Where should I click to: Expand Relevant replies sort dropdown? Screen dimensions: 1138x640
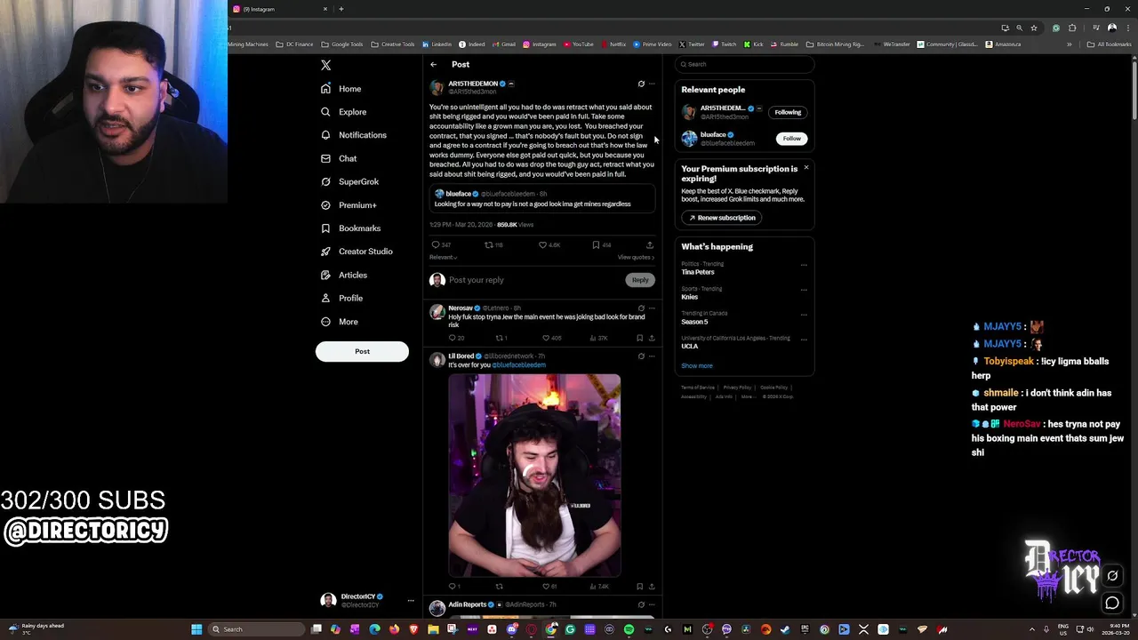click(443, 257)
